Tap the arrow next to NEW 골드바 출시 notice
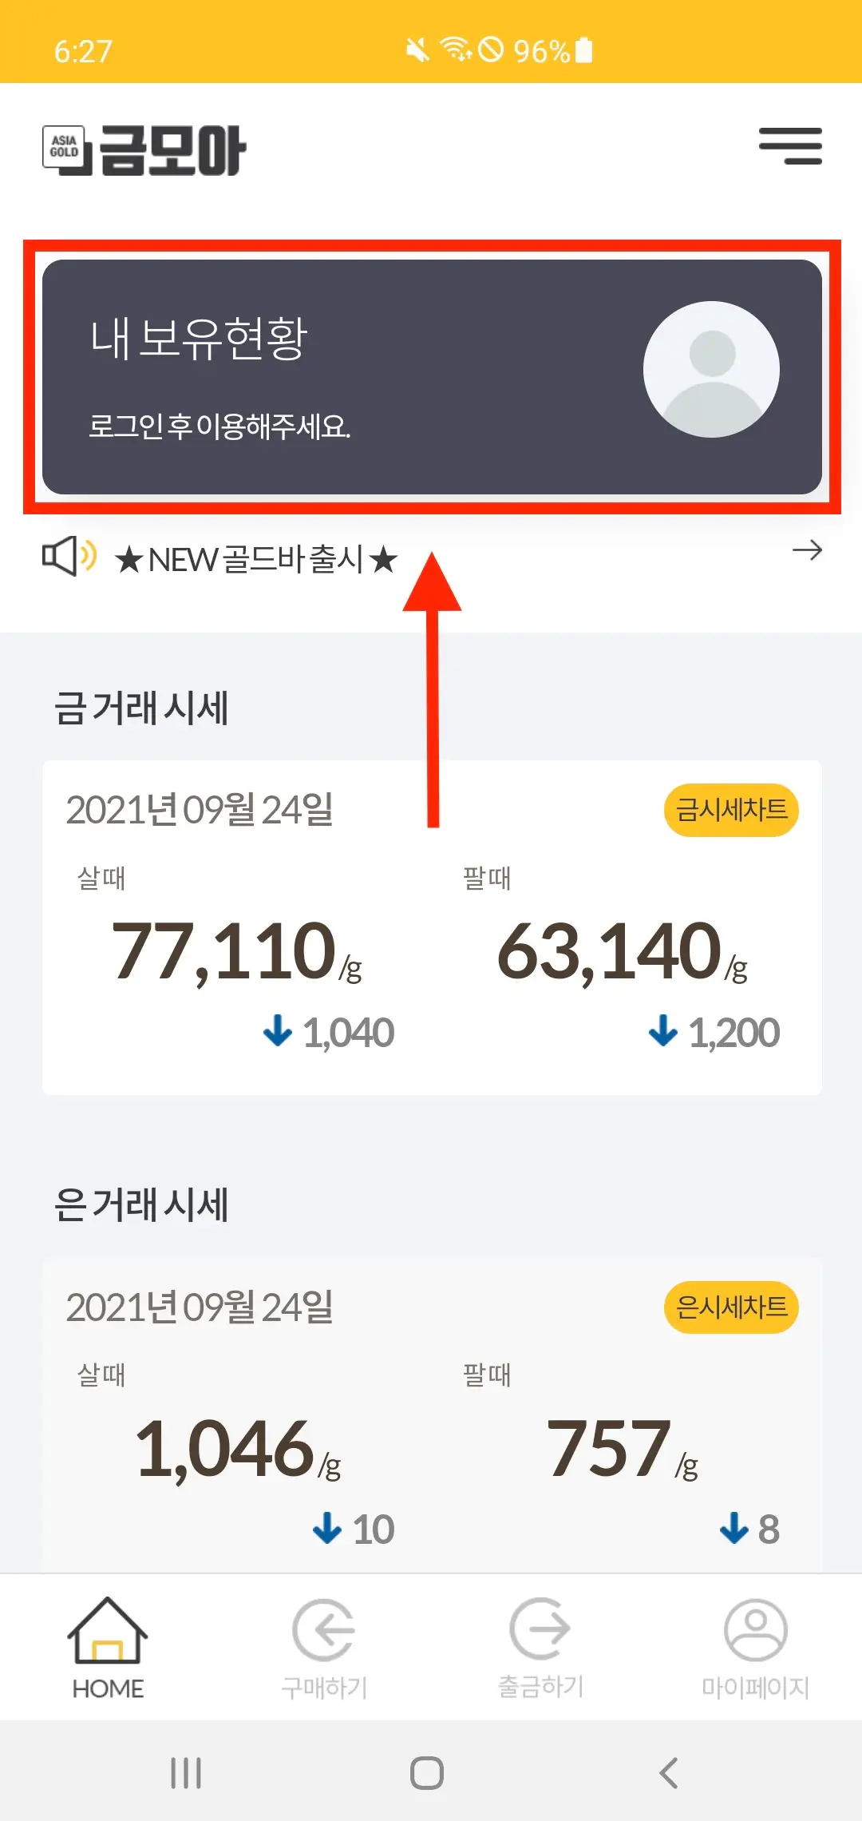Image resolution: width=862 pixels, height=1821 pixels. (x=809, y=550)
